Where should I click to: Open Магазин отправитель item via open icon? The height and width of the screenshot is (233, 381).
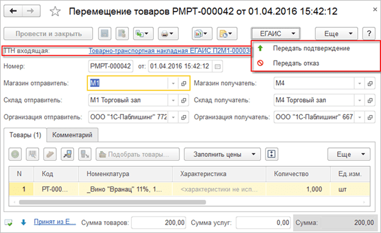pos(184,83)
